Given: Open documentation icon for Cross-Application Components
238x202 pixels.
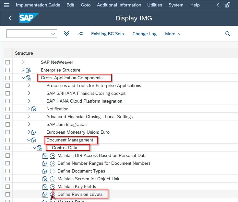Looking at the screenshot, I should coord(29,78).
